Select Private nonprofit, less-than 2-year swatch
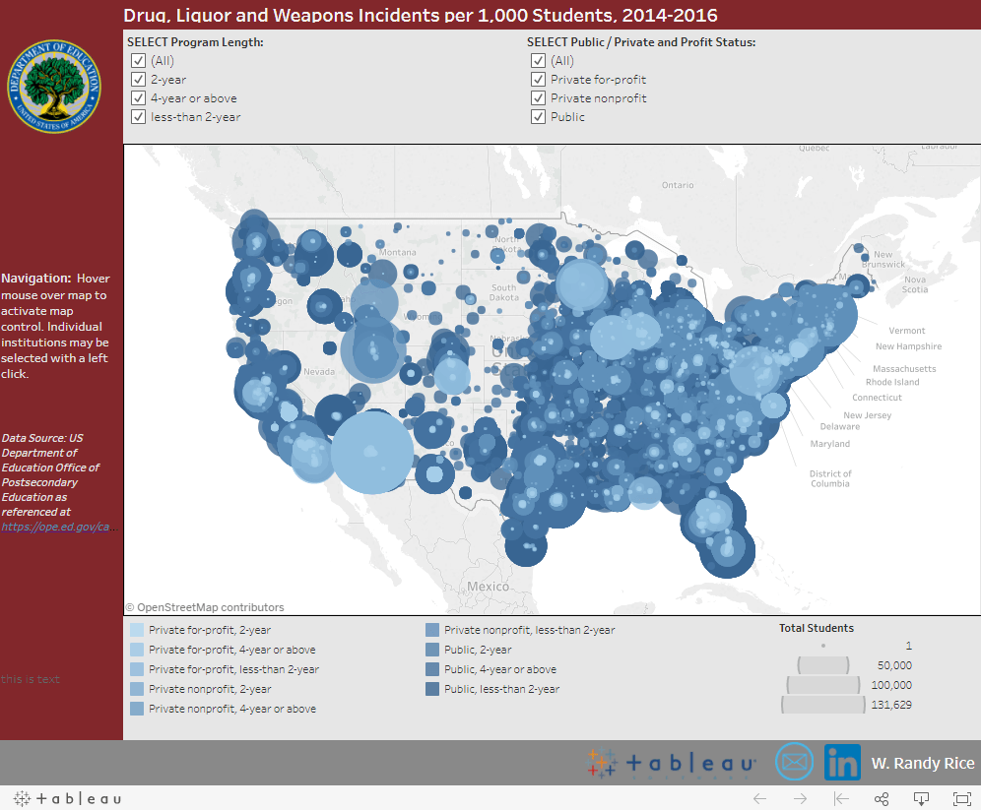Screen dimensions: 981x810 431,630
